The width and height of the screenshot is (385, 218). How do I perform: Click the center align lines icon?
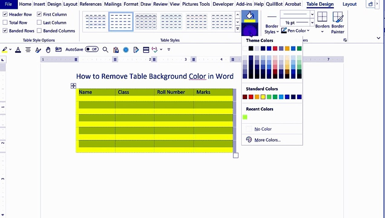pos(28,49)
